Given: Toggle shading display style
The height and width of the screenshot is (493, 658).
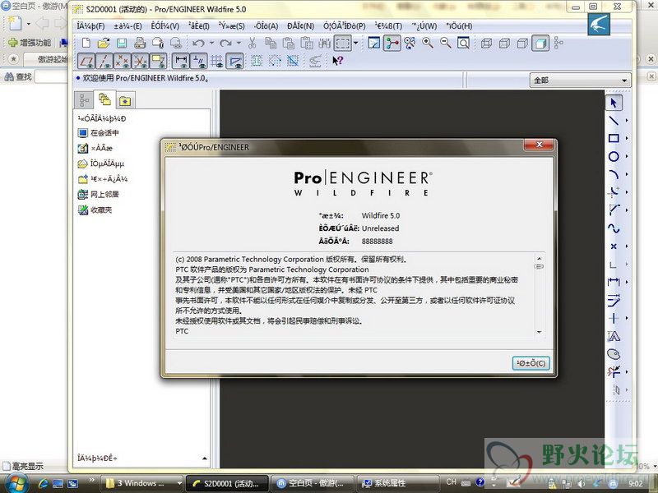Looking at the screenshot, I should coord(540,43).
